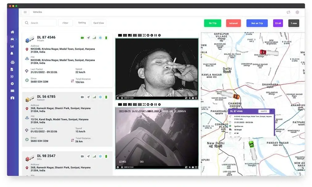Click the navigation arrow icon for DL 87 4546

pyautogui.click(x=88, y=38)
